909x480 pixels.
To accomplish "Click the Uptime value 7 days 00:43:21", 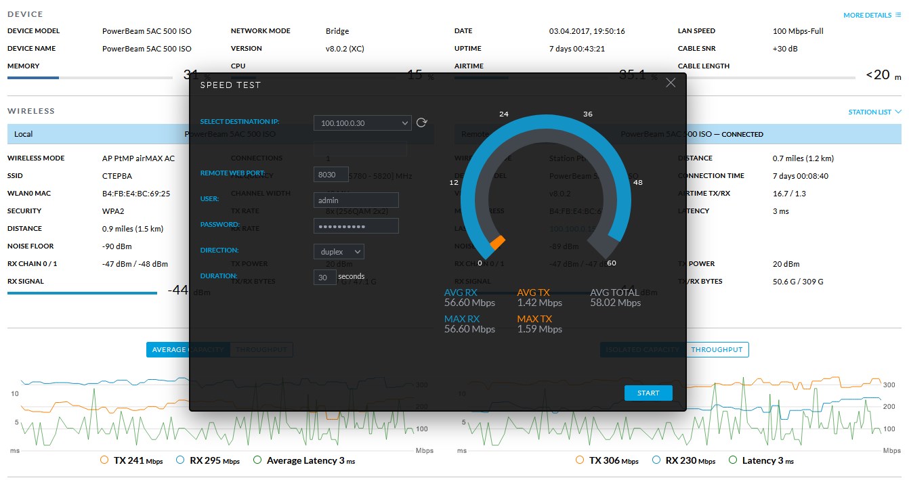I will (x=577, y=49).
